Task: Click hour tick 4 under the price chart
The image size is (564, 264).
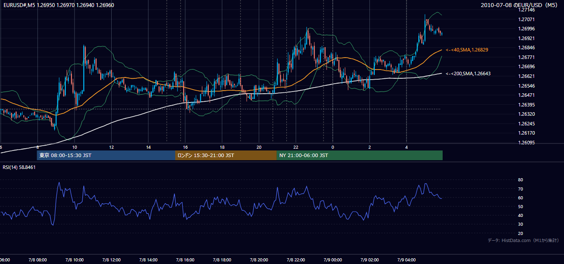Action: 406,147
